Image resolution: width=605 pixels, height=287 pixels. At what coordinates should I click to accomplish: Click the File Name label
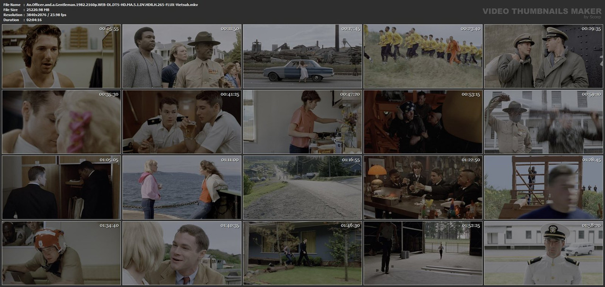[x=12, y=4]
